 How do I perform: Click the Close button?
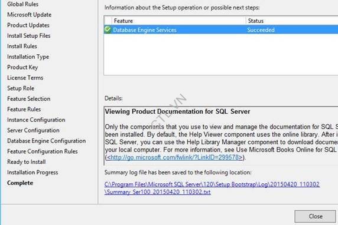(315, 216)
